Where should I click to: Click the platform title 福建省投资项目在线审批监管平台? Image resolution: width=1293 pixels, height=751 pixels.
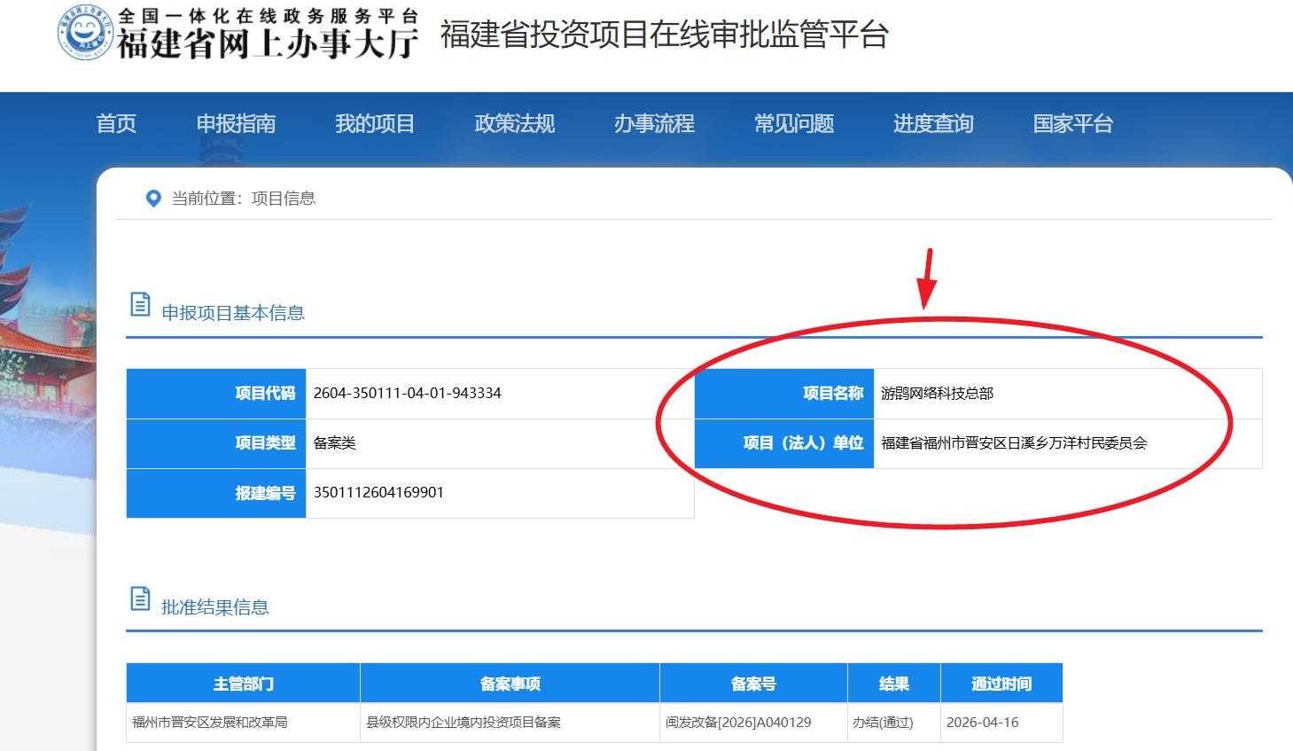click(x=664, y=35)
